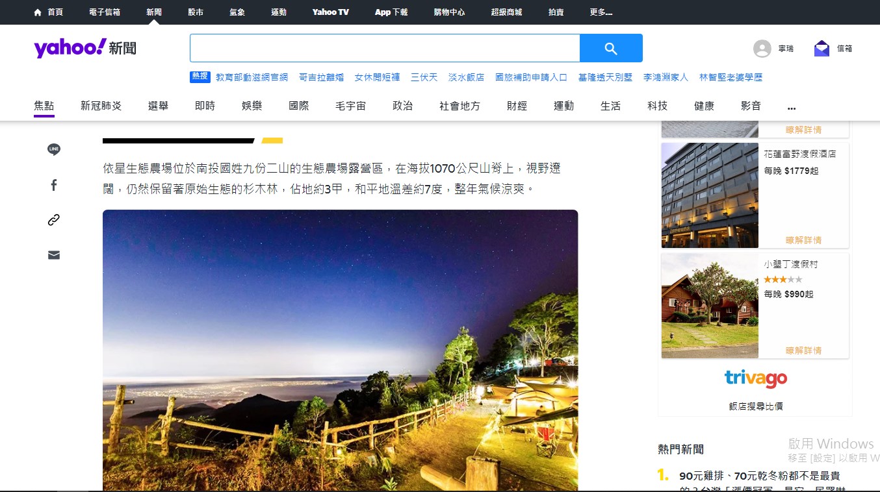Open Yahoo TV in top navigation
Viewport: 880px width, 492px height.
330,12
